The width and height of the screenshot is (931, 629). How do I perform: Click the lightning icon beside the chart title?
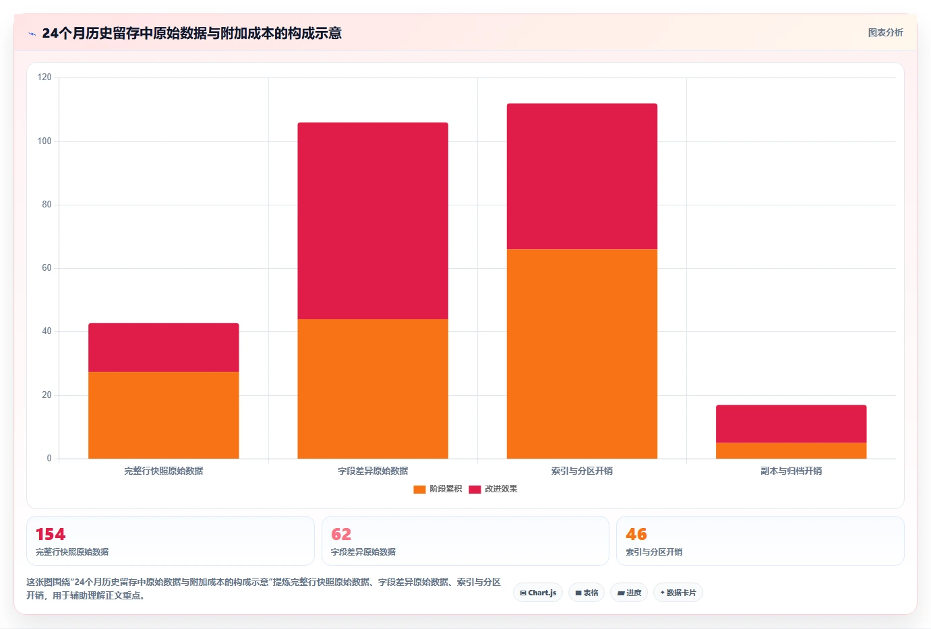pos(32,34)
